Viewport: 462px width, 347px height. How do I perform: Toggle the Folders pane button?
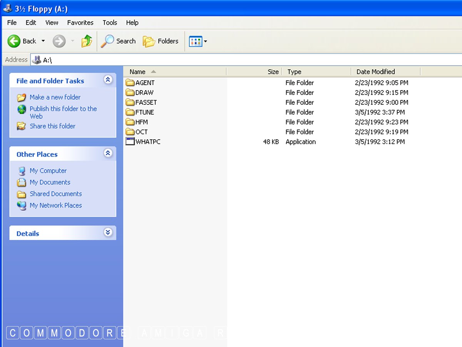coord(161,41)
